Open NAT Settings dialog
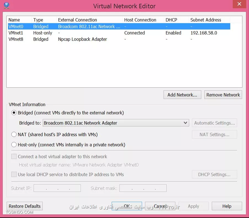This screenshot has width=249, height=218. [x=214, y=134]
